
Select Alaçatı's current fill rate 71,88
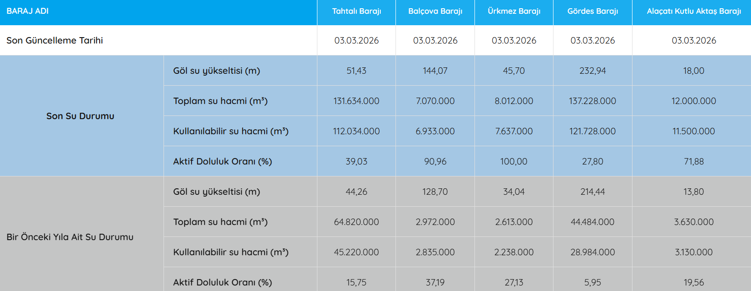tap(694, 161)
